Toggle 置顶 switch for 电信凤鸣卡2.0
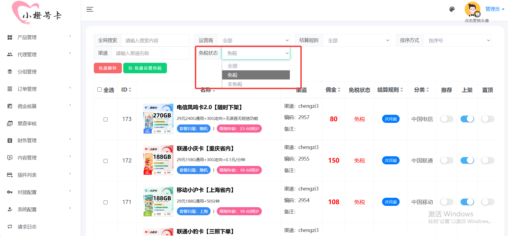This screenshot has height=236, width=508. coord(488,119)
